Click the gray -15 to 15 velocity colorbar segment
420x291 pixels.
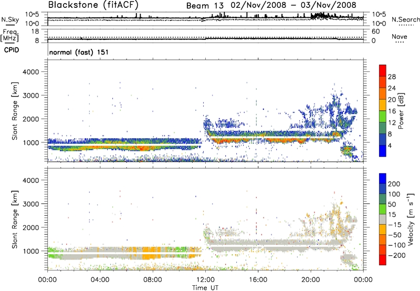point(383,219)
